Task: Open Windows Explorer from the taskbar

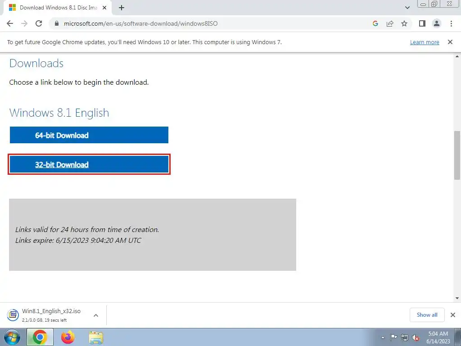Action: coord(96,337)
